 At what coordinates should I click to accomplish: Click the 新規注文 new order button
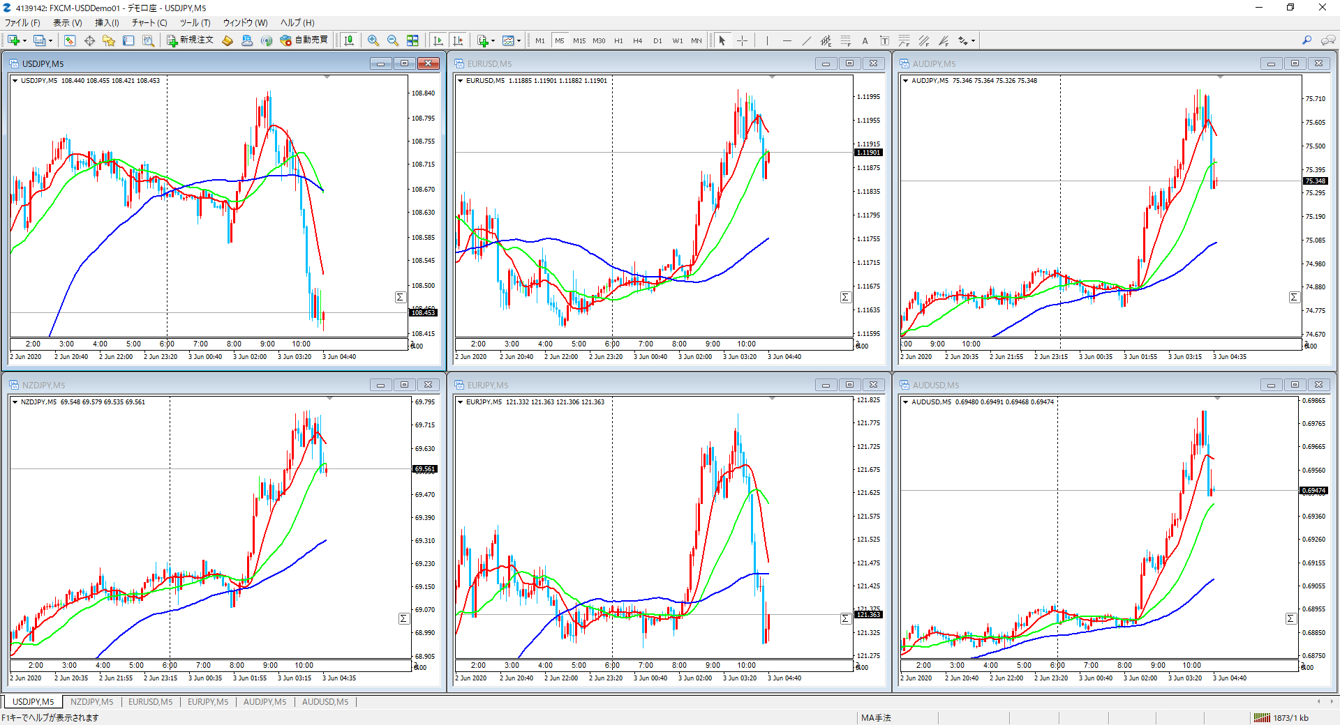pos(190,40)
